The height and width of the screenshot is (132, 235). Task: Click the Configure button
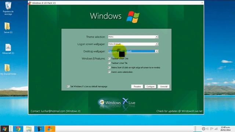(150, 87)
